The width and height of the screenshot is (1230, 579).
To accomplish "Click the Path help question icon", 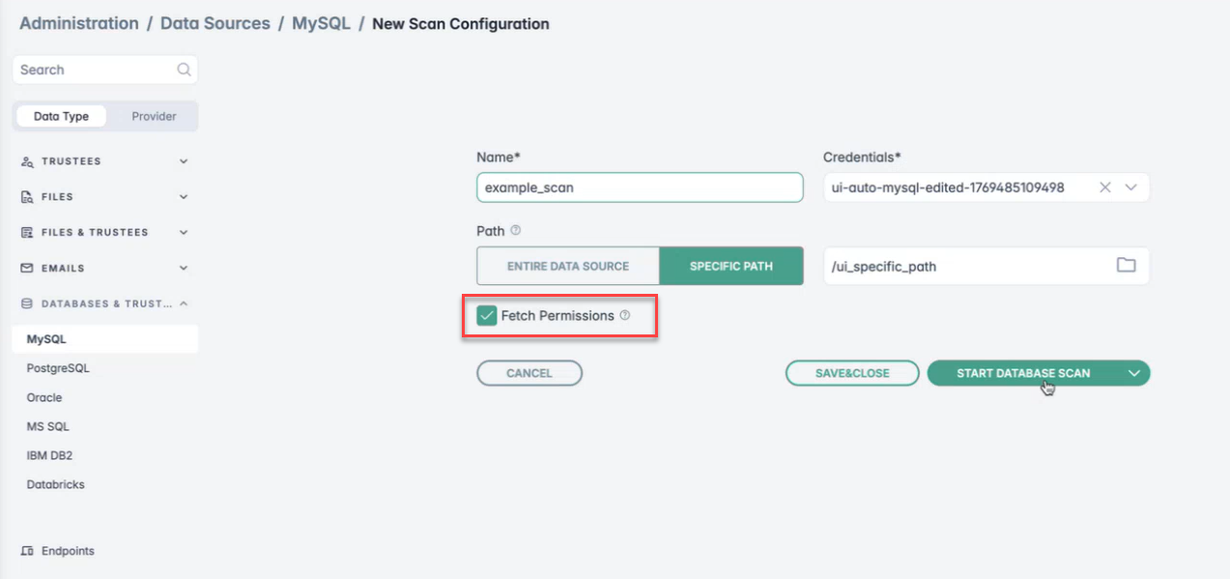I will click(515, 231).
